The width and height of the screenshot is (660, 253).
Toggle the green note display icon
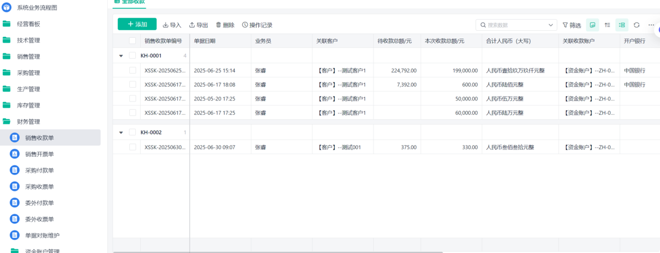pos(592,25)
